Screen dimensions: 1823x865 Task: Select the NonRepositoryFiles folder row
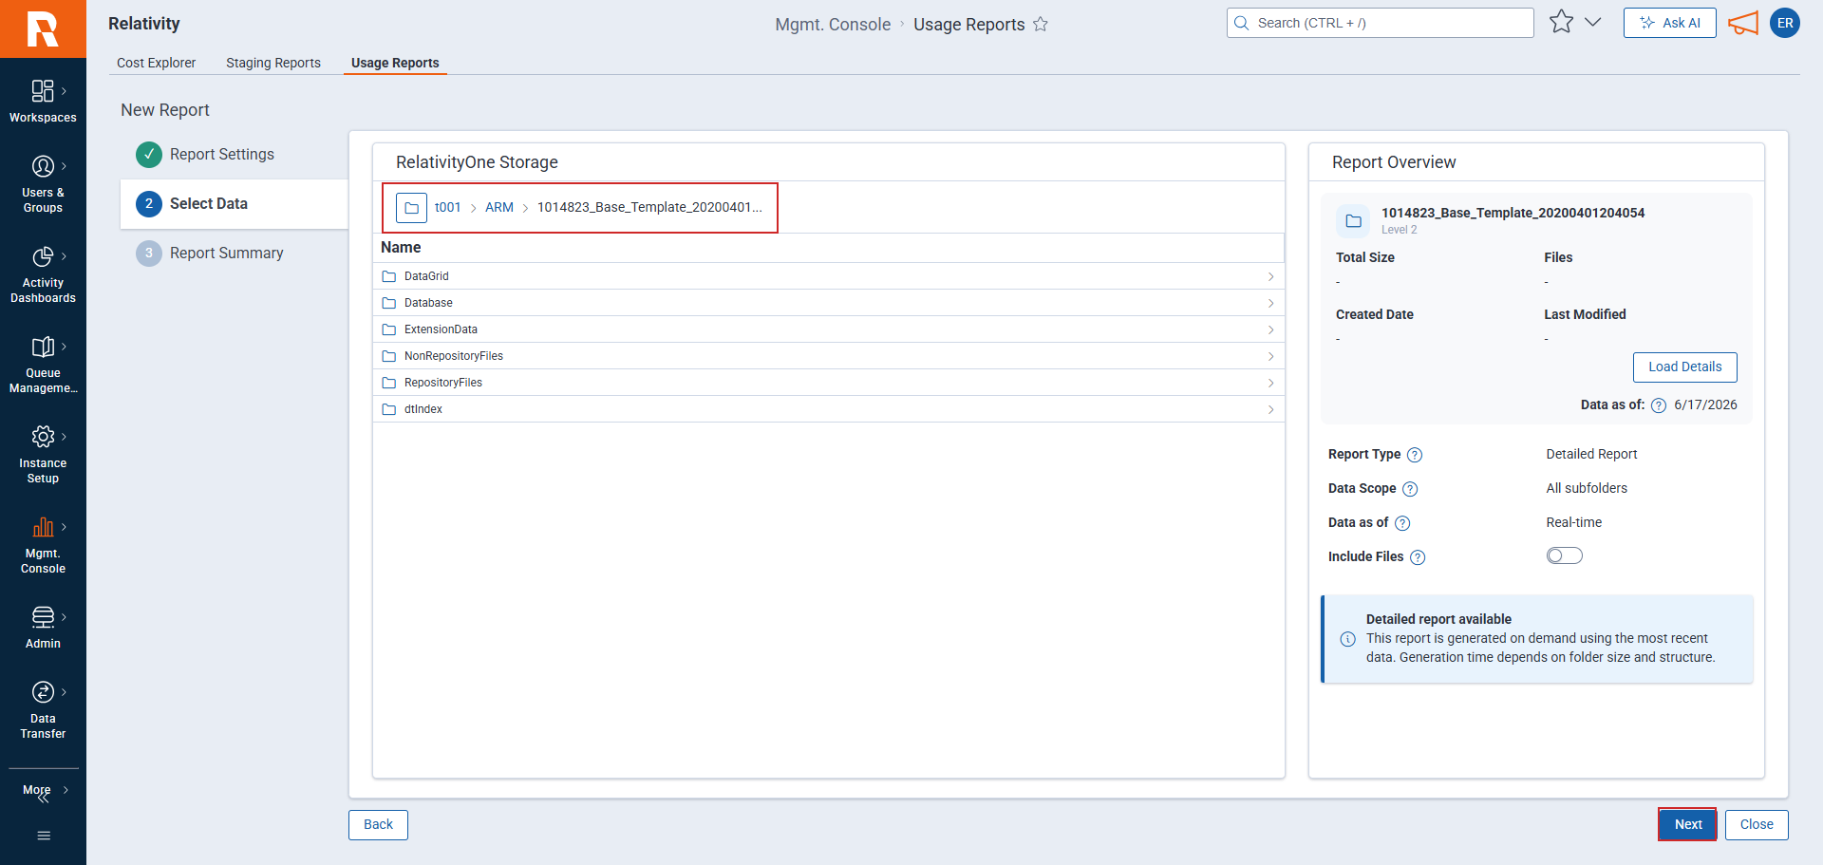(x=828, y=356)
